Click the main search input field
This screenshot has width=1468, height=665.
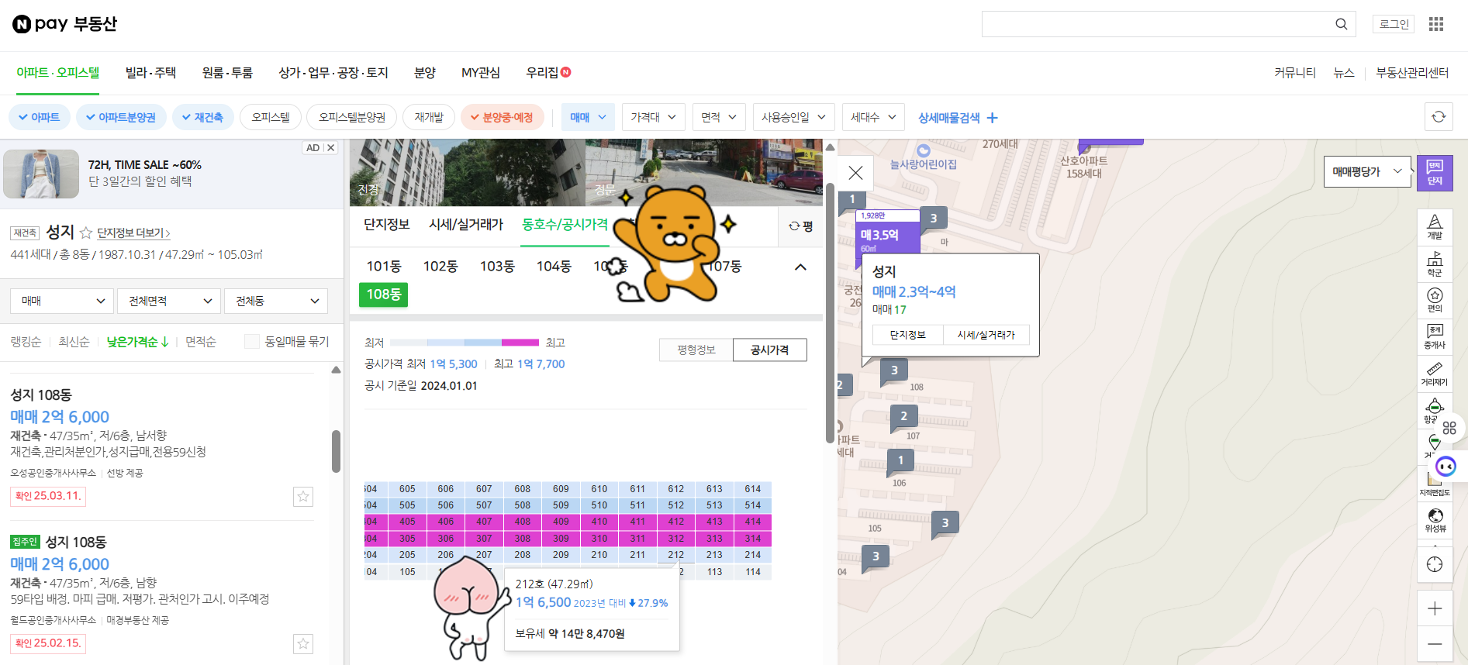[1156, 24]
